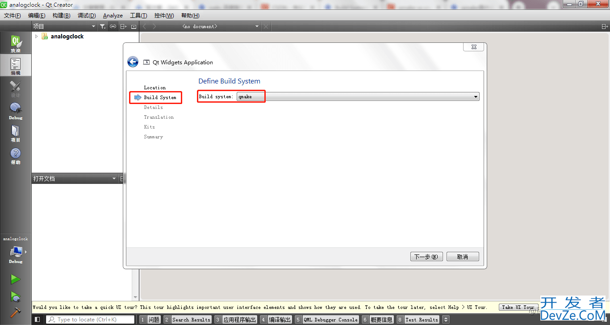Open output panes selector arrows in status bar
The image size is (610, 325).
click(x=446, y=319)
